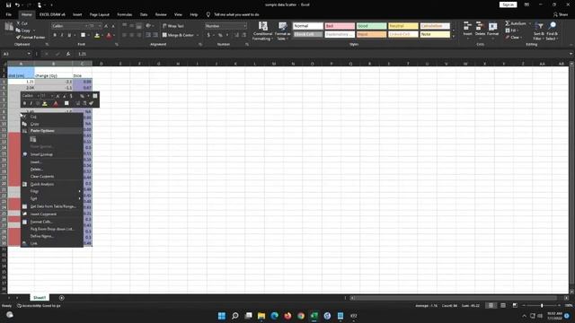Viewport: 575px width, 323px height.
Task: Toggle Italic in the ribbon
Action: pos(62,35)
